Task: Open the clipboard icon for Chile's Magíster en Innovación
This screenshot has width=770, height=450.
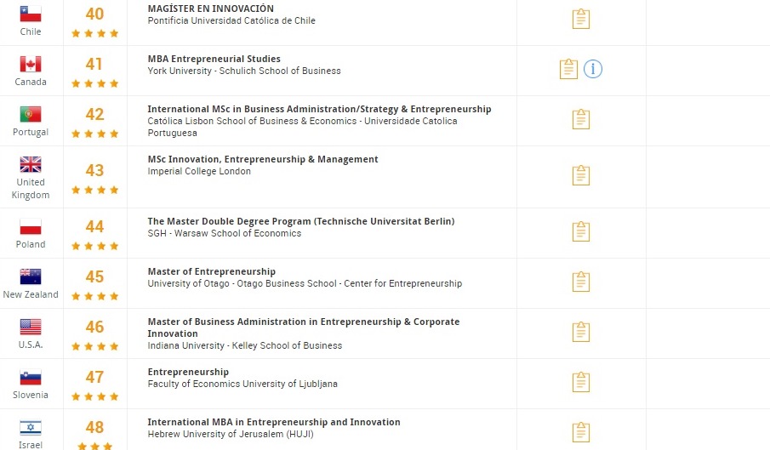Action: (x=581, y=19)
